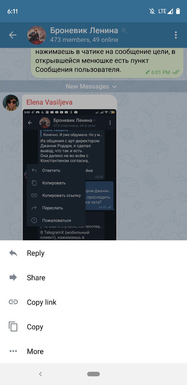Open Elena Vasiljeva's profile avatar
Image resolution: width=187 pixels, height=385 pixels.
(11, 103)
